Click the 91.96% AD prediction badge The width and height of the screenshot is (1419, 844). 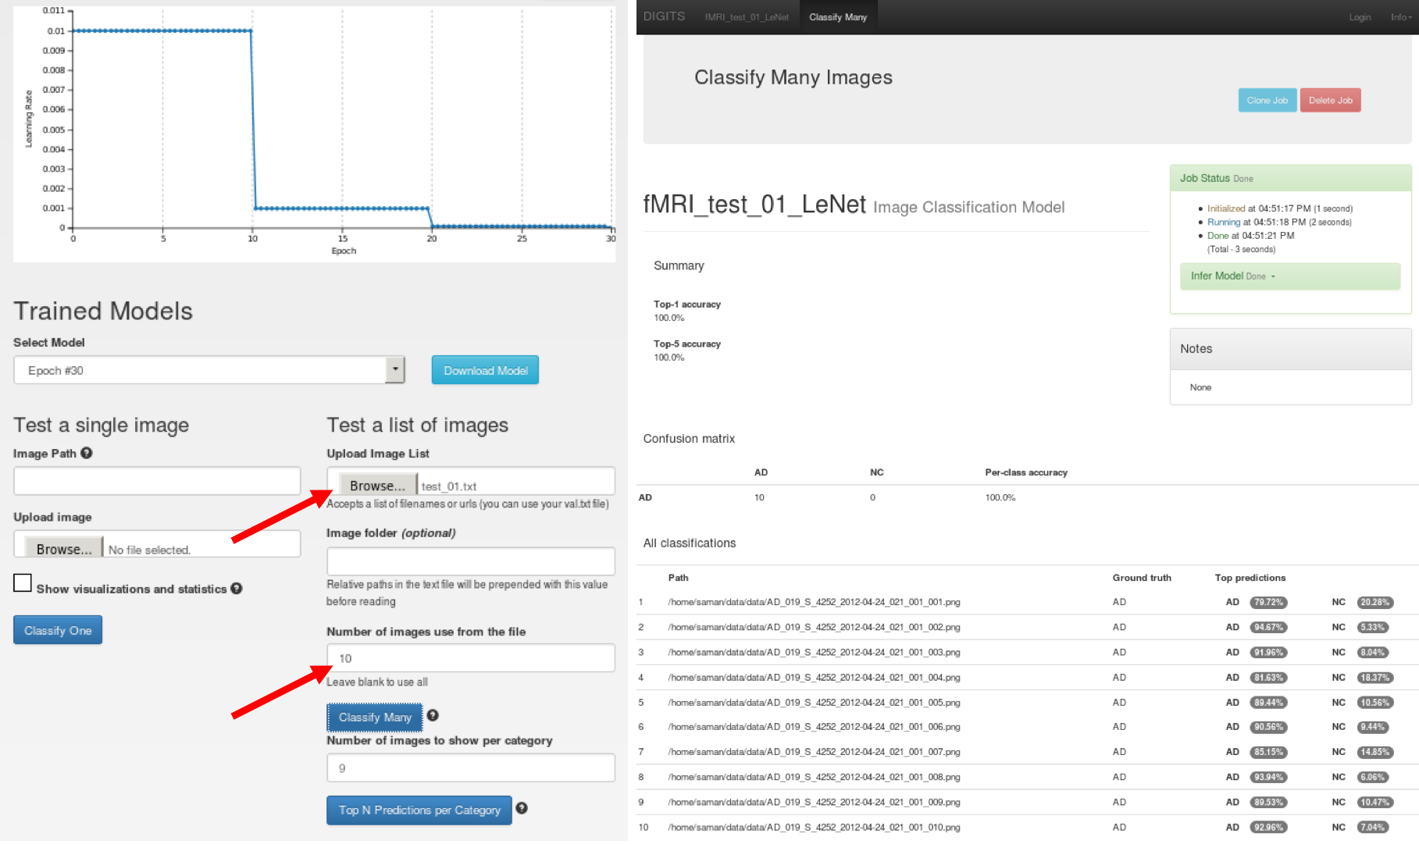[1268, 652]
